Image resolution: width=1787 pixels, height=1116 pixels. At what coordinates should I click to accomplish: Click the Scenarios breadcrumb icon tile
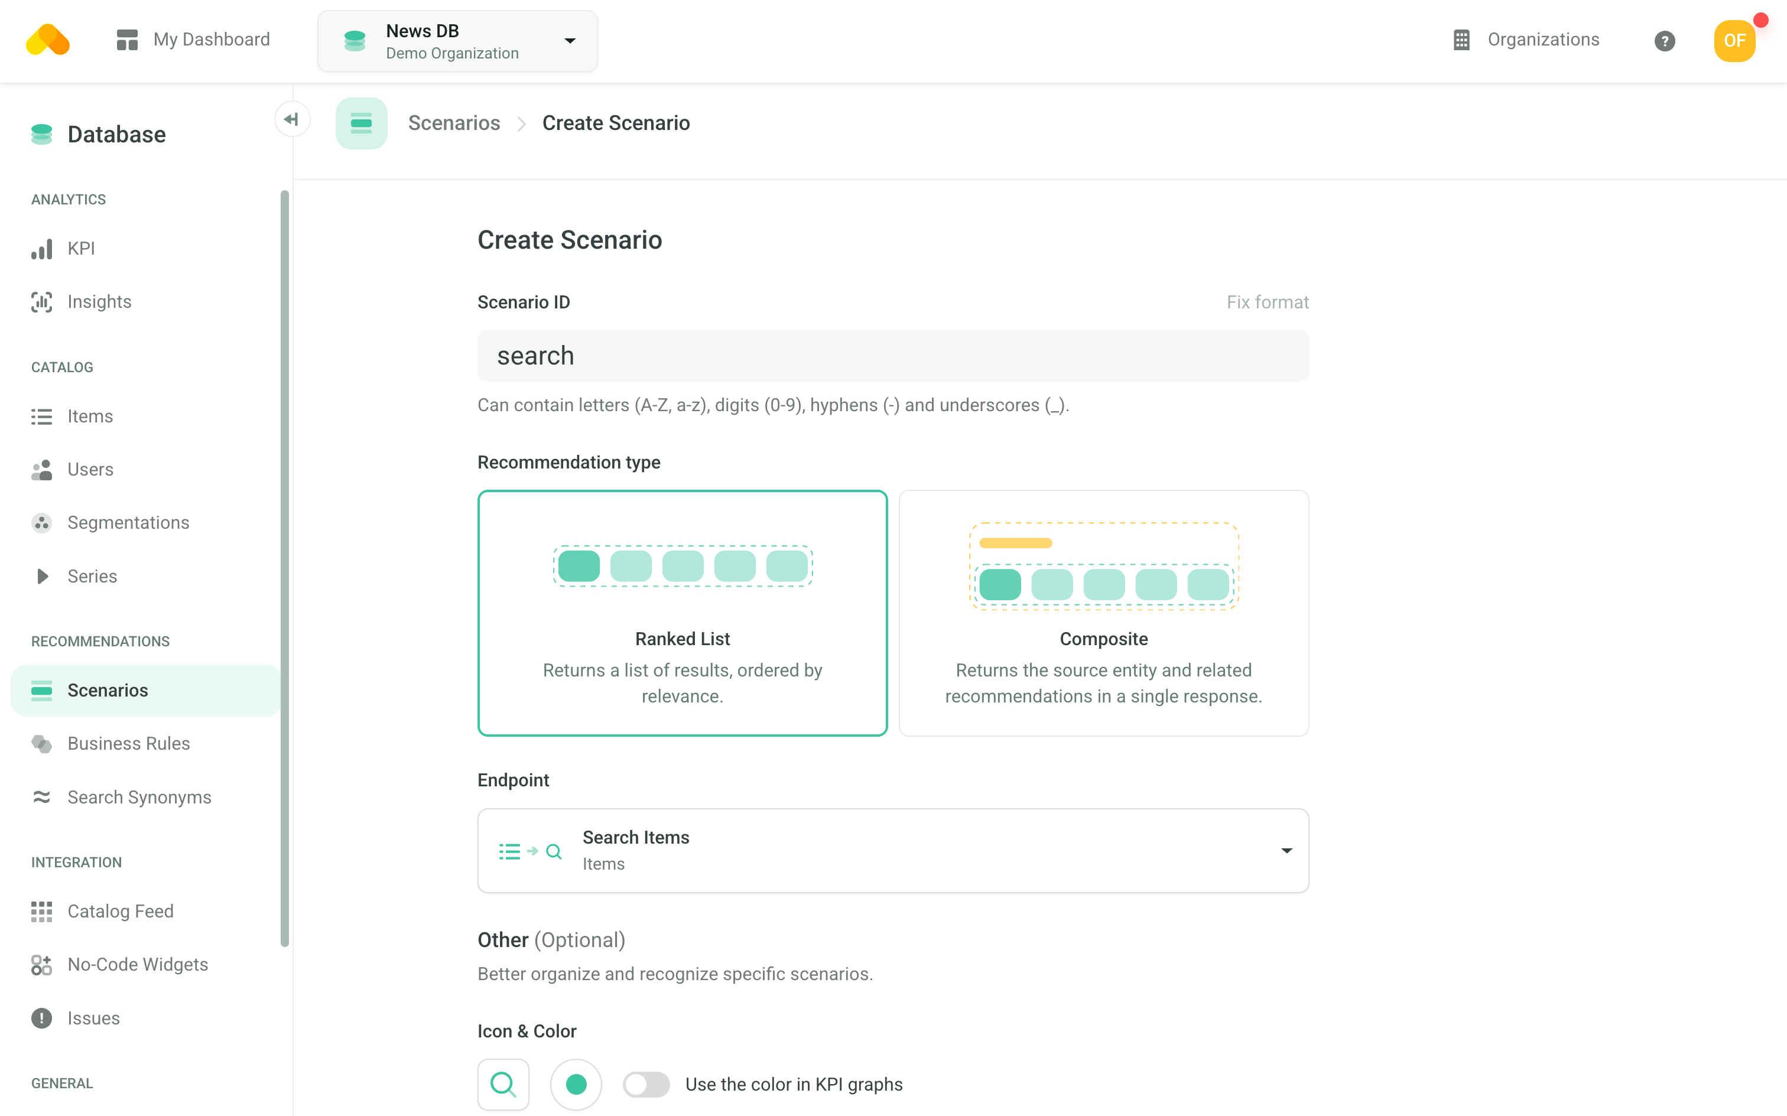361,123
